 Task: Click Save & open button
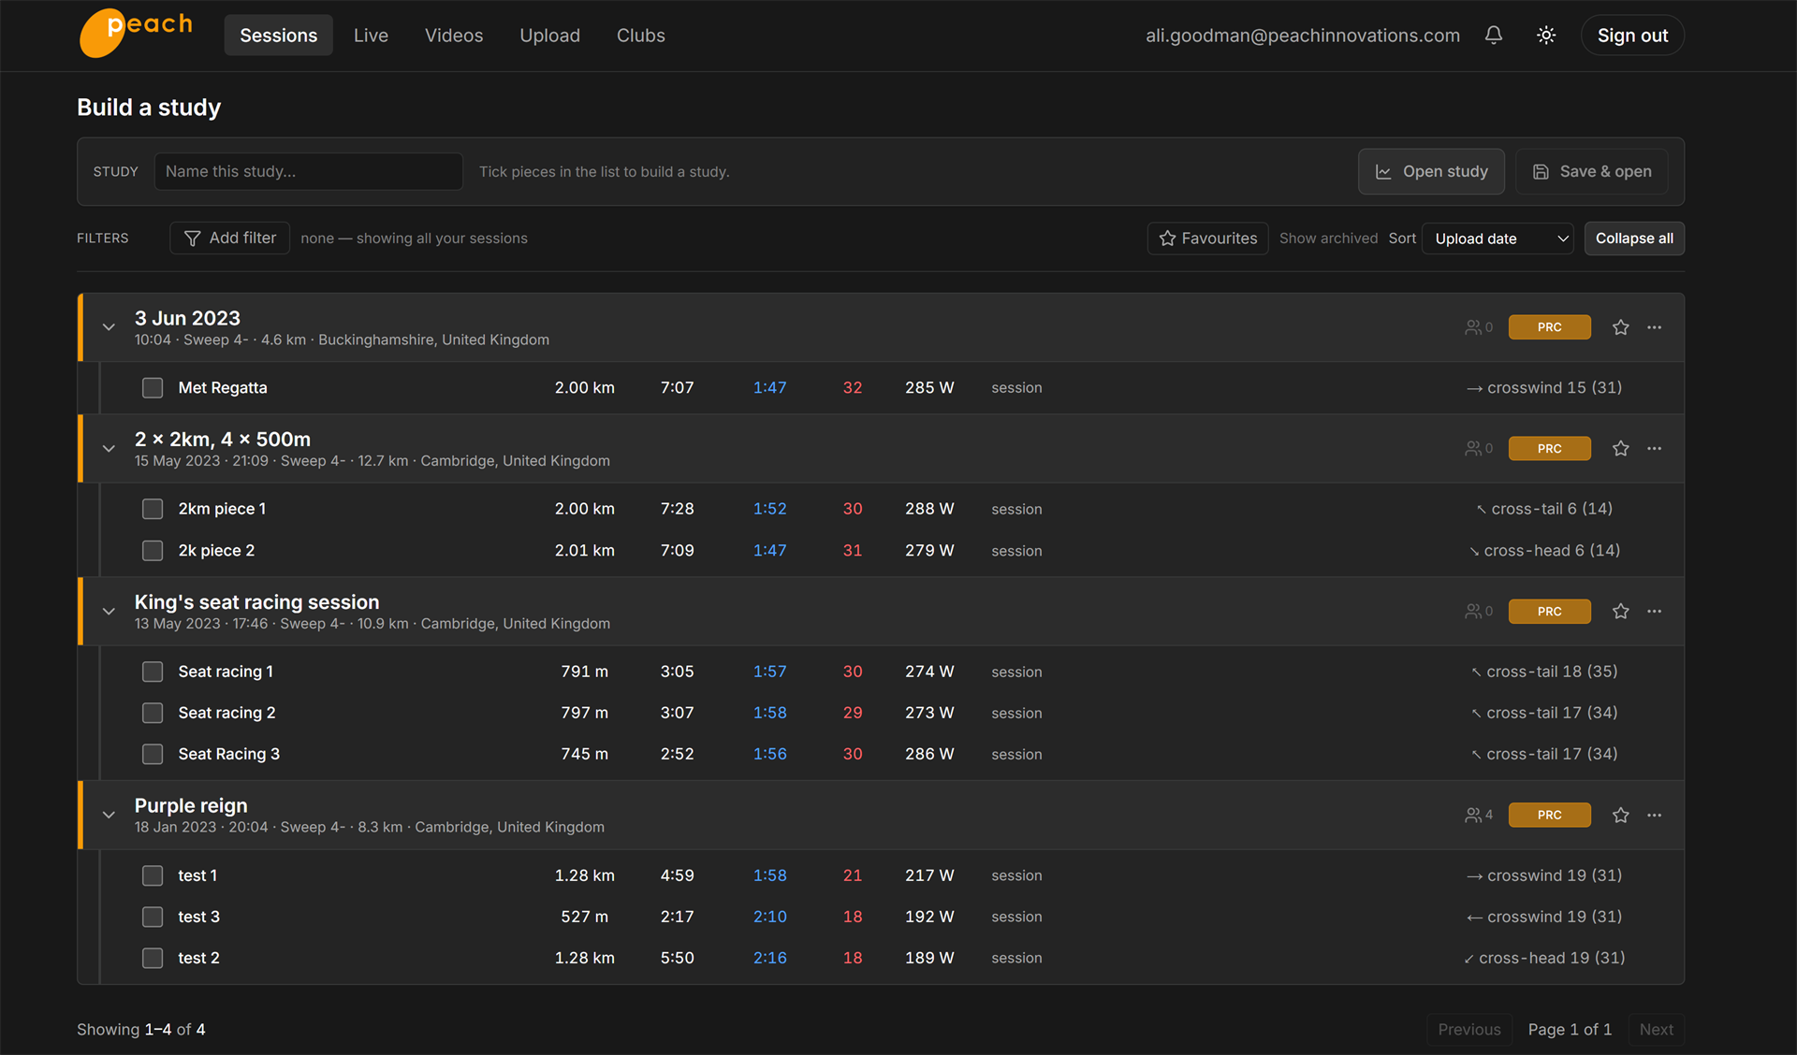1592,172
